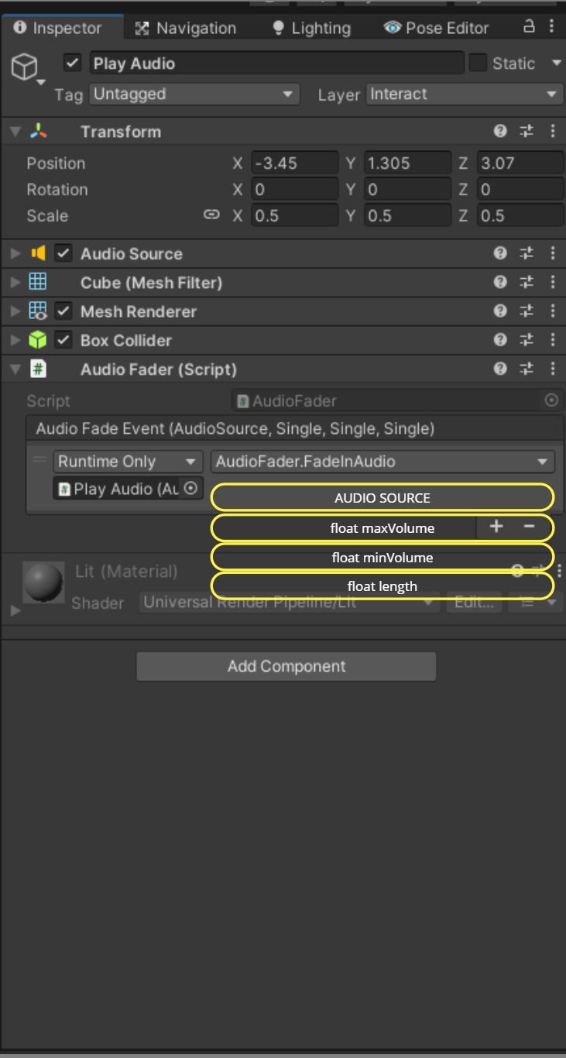566x1058 pixels.
Task: Switch to the Lighting tab
Action: [313, 28]
